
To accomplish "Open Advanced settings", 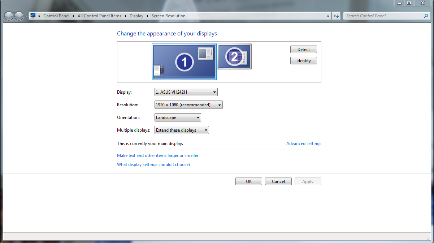I will pyautogui.click(x=304, y=143).
